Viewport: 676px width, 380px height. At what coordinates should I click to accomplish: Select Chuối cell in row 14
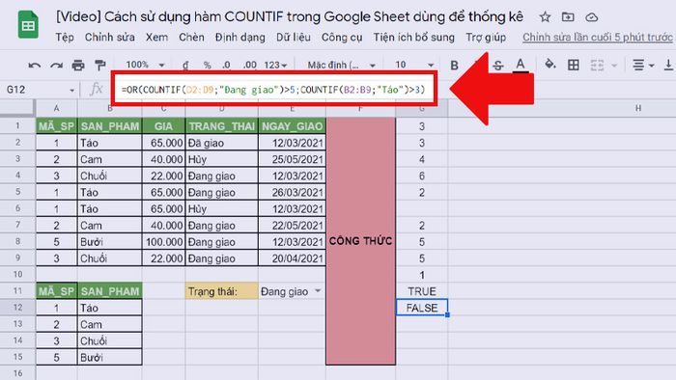click(109, 340)
